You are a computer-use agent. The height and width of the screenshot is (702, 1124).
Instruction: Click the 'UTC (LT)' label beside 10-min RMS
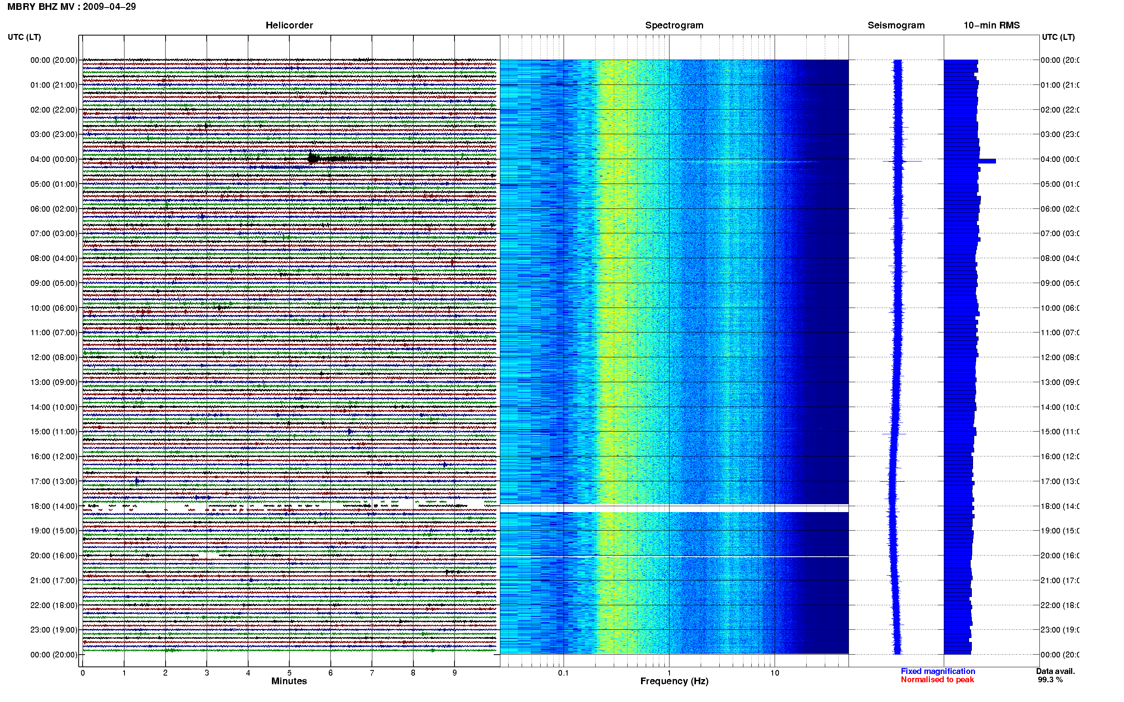[x=1058, y=37]
